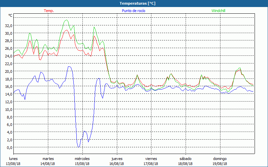The image size is (268, 167).
Task: Click the jueves day label
Action: point(117,159)
